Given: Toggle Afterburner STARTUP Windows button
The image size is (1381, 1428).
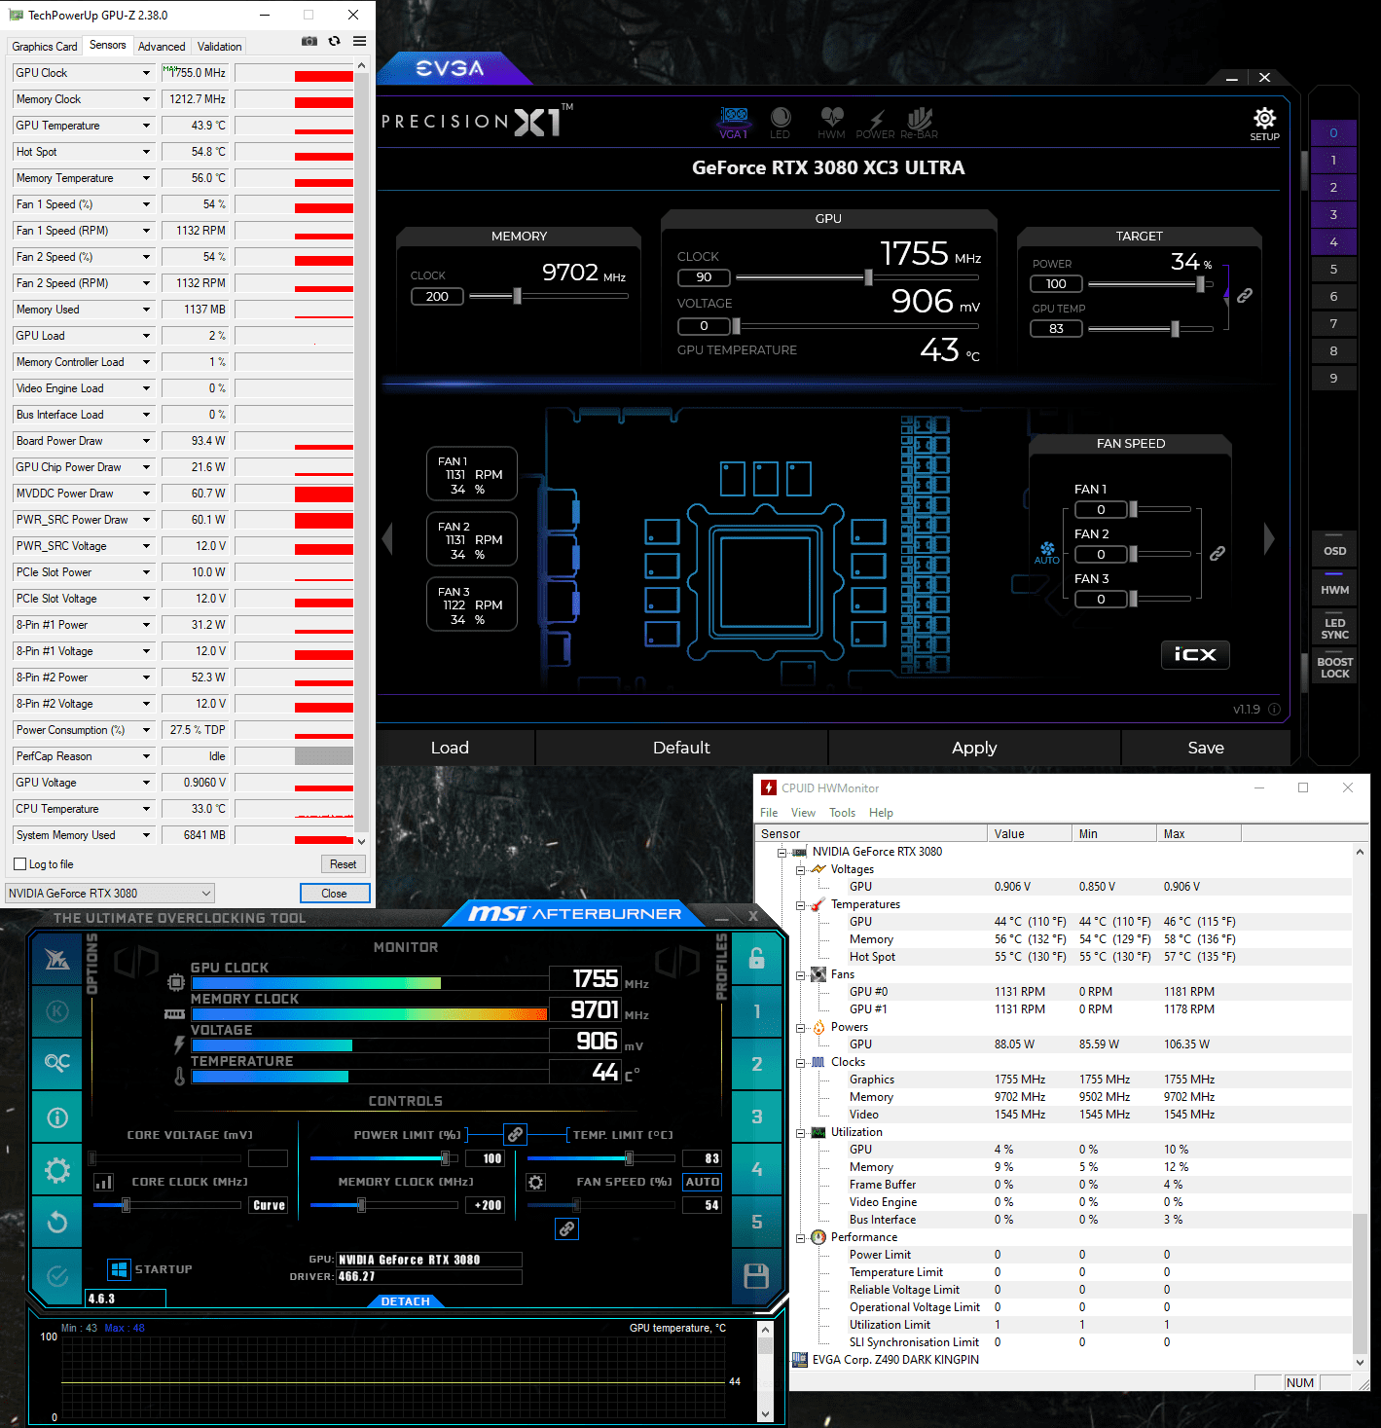Looking at the screenshot, I should pos(119,1269).
